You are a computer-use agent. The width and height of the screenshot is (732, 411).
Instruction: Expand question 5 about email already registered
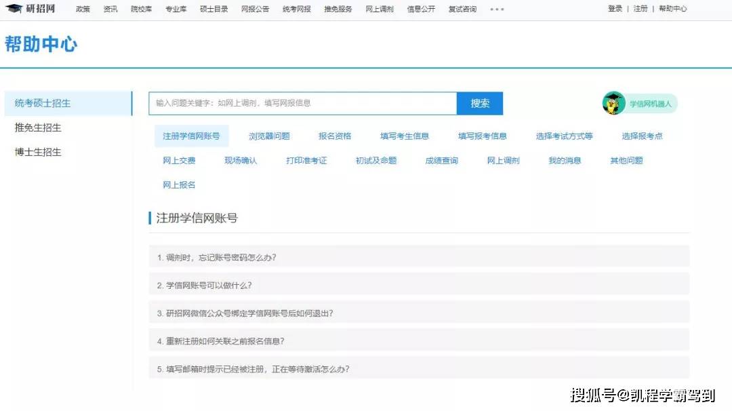[258, 369]
